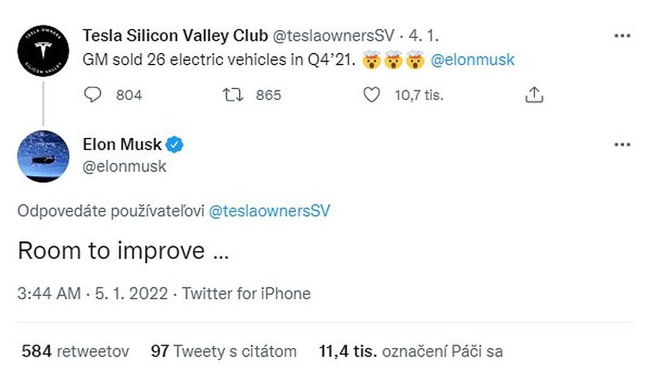Click the blue verified badge beside Elon Musk
Screen dimensions: 650x374
coord(175,145)
